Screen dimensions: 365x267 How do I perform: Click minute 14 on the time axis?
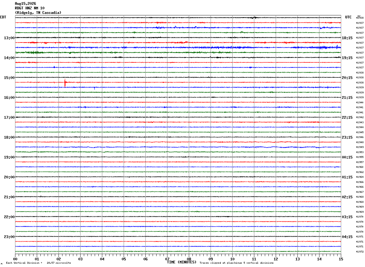pos(319,259)
